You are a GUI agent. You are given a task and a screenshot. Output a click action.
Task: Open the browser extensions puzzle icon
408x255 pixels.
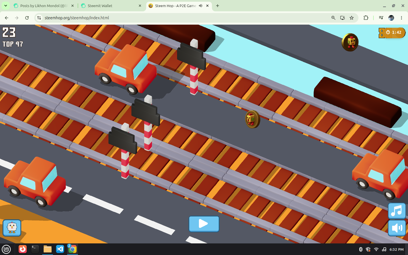pyautogui.click(x=366, y=18)
